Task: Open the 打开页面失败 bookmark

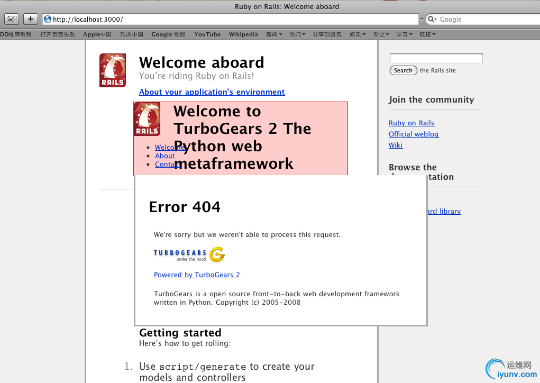Action: point(58,34)
